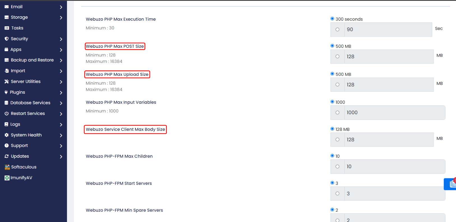
Task: Click the Server Utilities tools icon
Action: click(7, 82)
